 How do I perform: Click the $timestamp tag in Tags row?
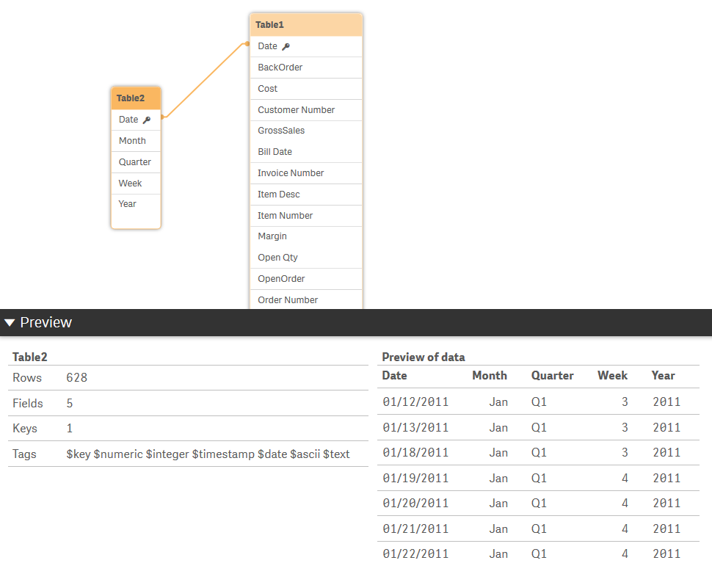[x=223, y=454]
